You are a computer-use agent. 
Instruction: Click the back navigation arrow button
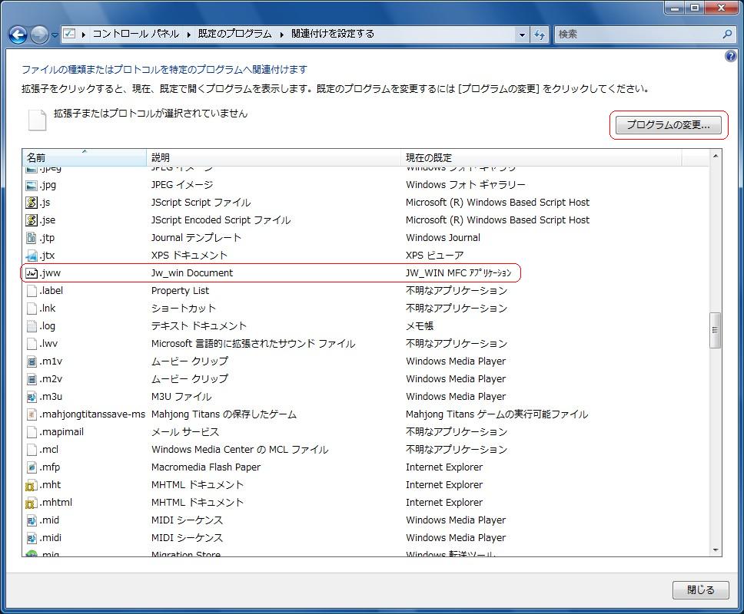pyautogui.click(x=18, y=35)
